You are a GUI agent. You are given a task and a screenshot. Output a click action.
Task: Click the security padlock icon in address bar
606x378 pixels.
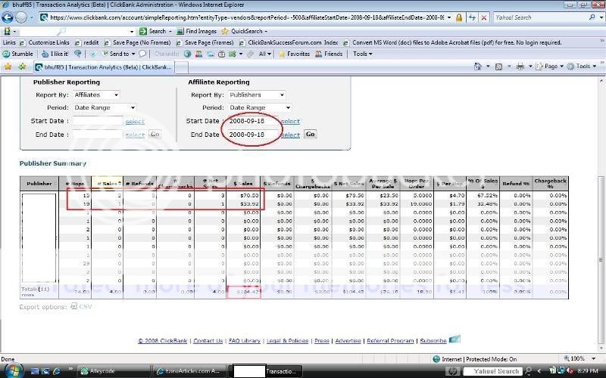click(x=459, y=17)
